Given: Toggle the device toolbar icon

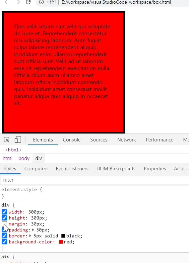Looking at the screenshot, I should (x=18, y=139).
